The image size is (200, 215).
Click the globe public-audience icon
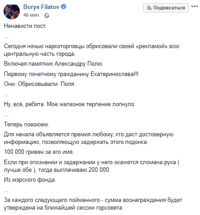coord(47,15)
